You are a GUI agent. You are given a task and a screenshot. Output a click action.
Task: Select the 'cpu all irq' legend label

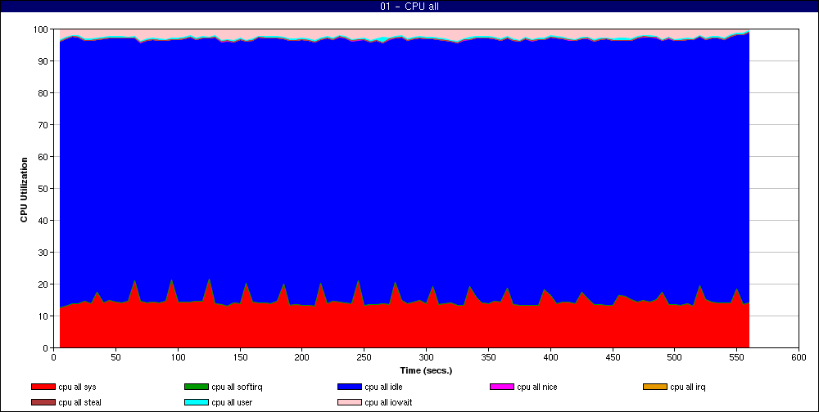(688, 387)
